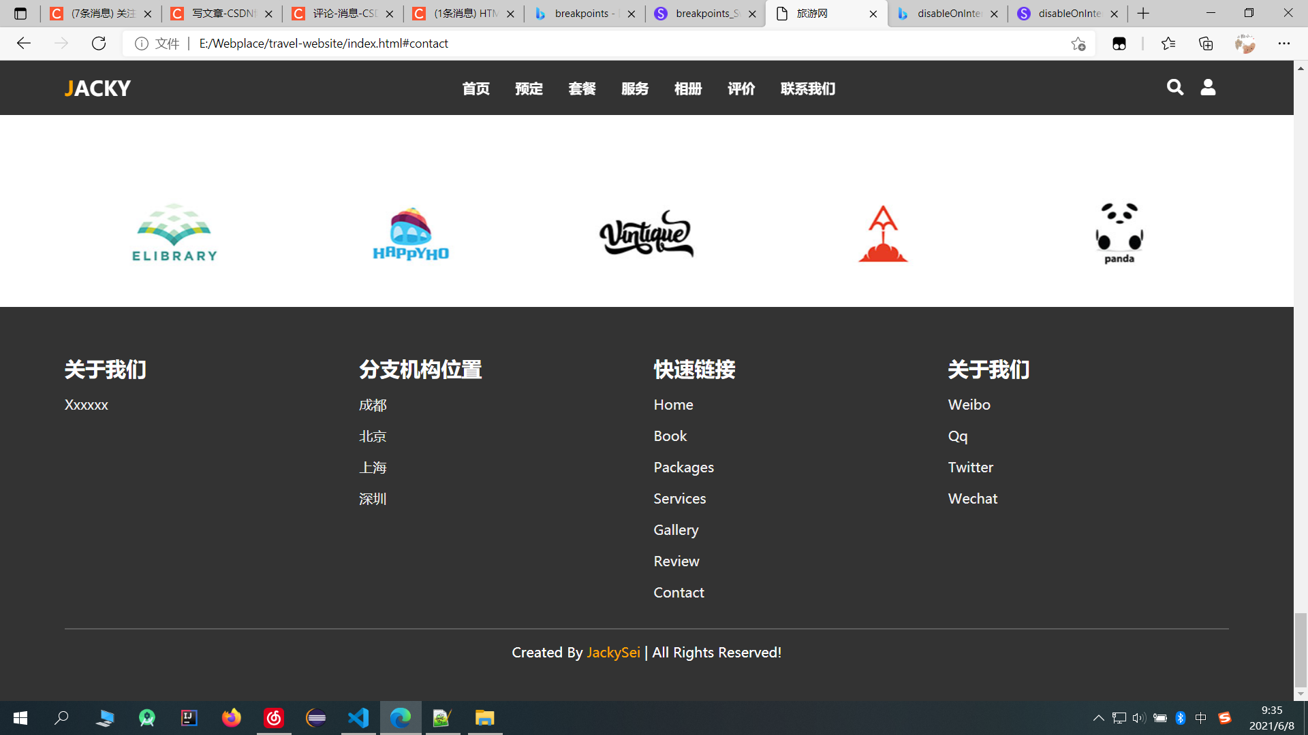Click the panda brand logo
The image size is (1308, 735).
(1119, 233)
